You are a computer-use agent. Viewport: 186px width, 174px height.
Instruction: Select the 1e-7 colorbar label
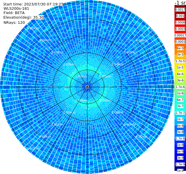pyautogui.click(x=180, y=119)
